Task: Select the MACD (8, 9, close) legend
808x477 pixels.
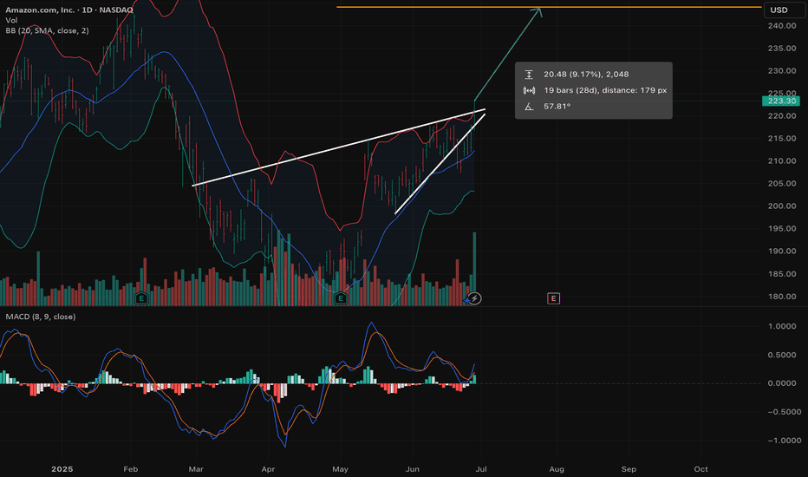Action: click(41, 316)
